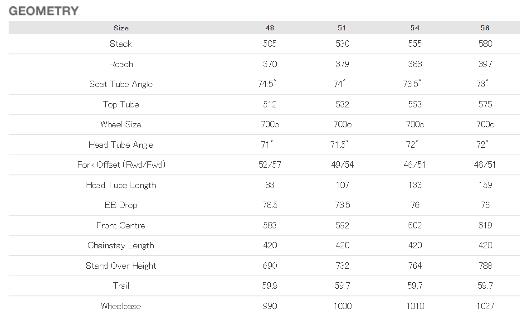Image resolution: width=522 pixels, height=324 pixels.
Task: Click the Chainstay Length row label
Action: click(121, 246)
